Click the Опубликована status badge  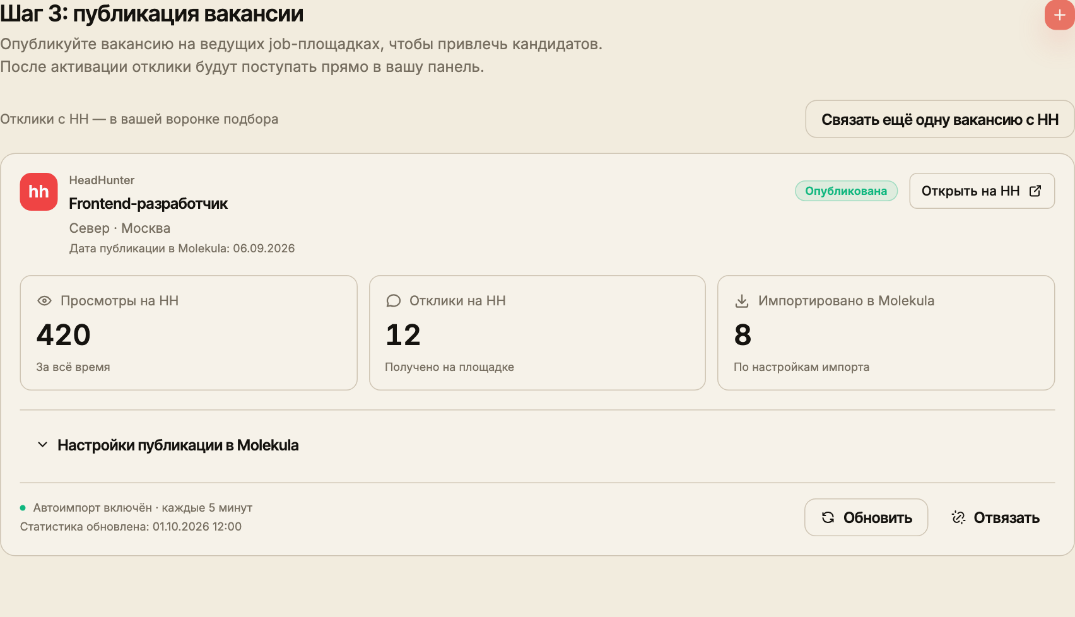coord(846,191)
